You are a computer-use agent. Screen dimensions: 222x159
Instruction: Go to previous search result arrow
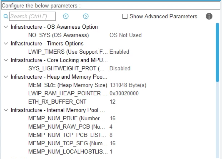coord(66,16)
